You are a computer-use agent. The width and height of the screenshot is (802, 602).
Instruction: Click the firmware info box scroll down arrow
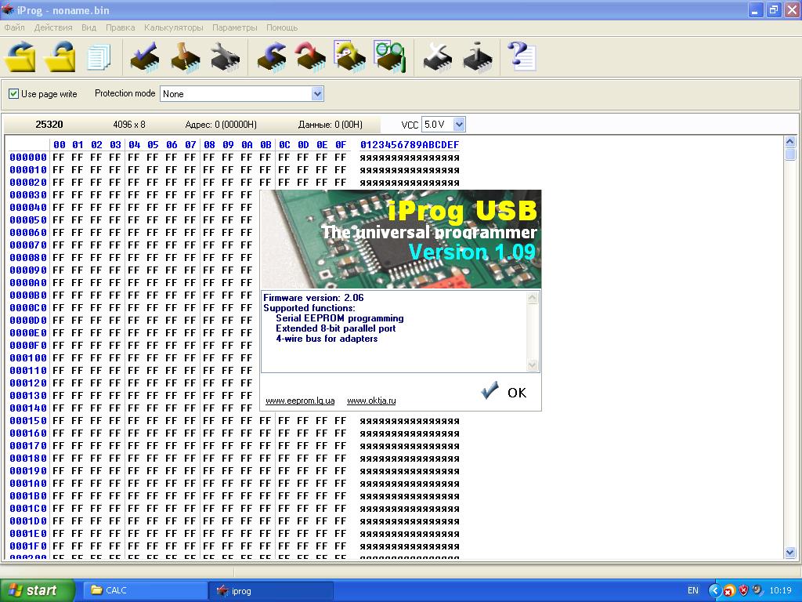pyautogui.click(x=533, y=365)
